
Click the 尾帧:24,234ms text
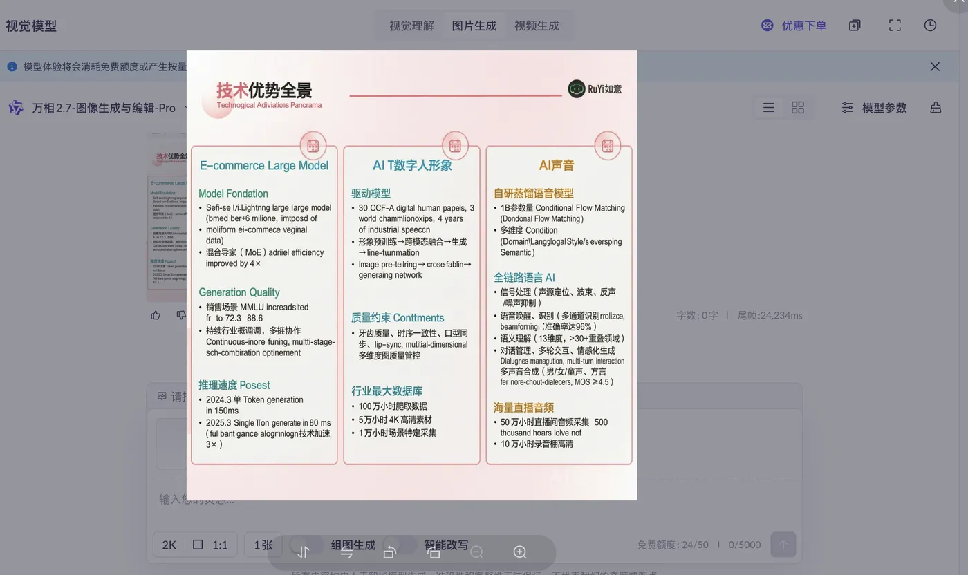point(770,315)
